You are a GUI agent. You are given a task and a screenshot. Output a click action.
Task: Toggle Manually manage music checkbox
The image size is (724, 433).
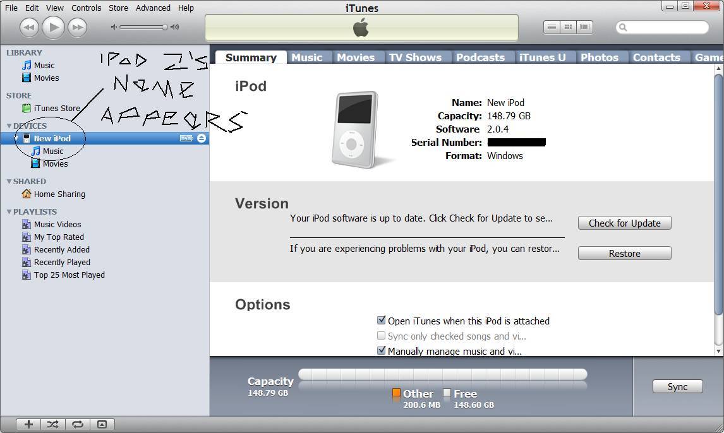tap(382, 350)
